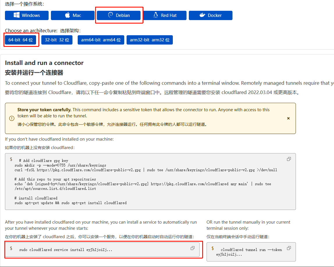The height and width of the screenshot is (267, 334).
Task: Pick the 32-bit architecture
Action: coord(57,40)
